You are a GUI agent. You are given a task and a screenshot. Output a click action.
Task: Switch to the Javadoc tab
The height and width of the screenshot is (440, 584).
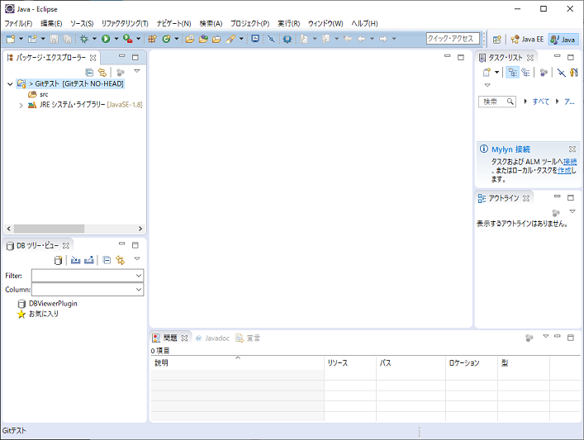pos(212,338)
